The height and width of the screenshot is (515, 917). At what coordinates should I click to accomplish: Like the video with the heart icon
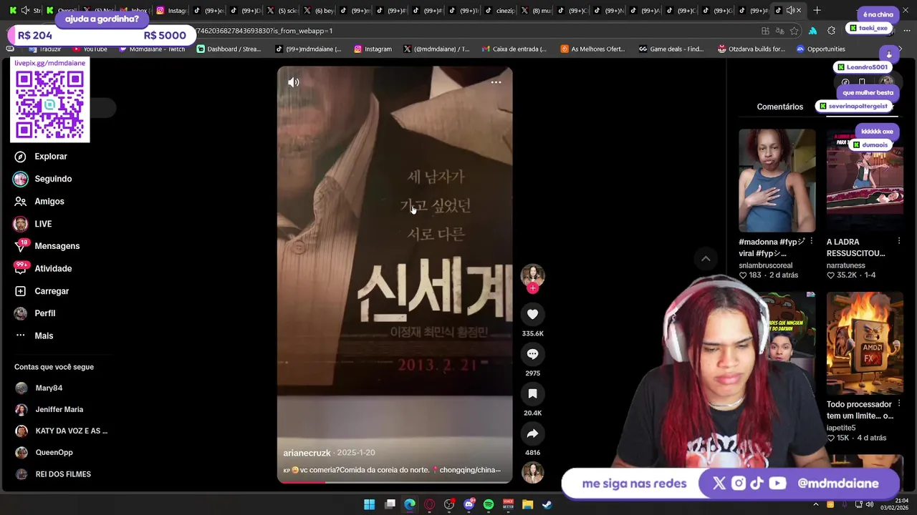pos(532,314)
